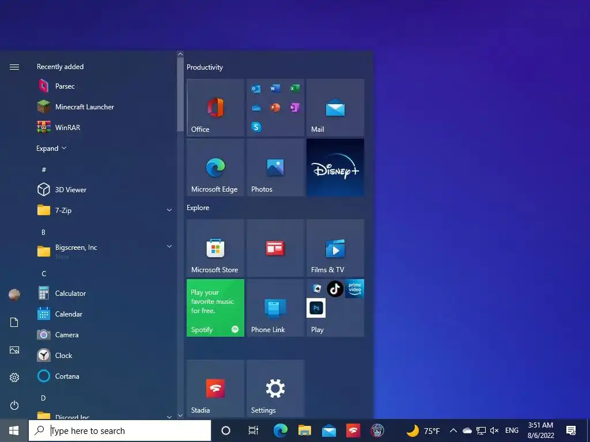The height and width of the screenshot is (442, 590).
Task: Click the Windows Start button
Action: [x=14, y=430]
